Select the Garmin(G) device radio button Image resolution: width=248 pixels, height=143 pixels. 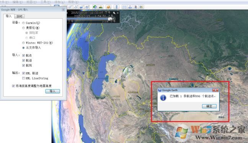[x=23, y=23]
